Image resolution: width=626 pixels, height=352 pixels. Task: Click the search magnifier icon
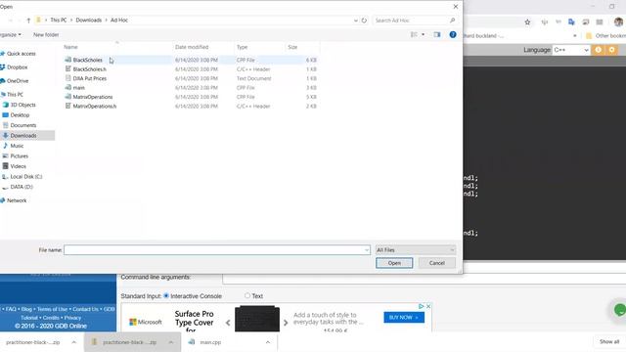452,20
